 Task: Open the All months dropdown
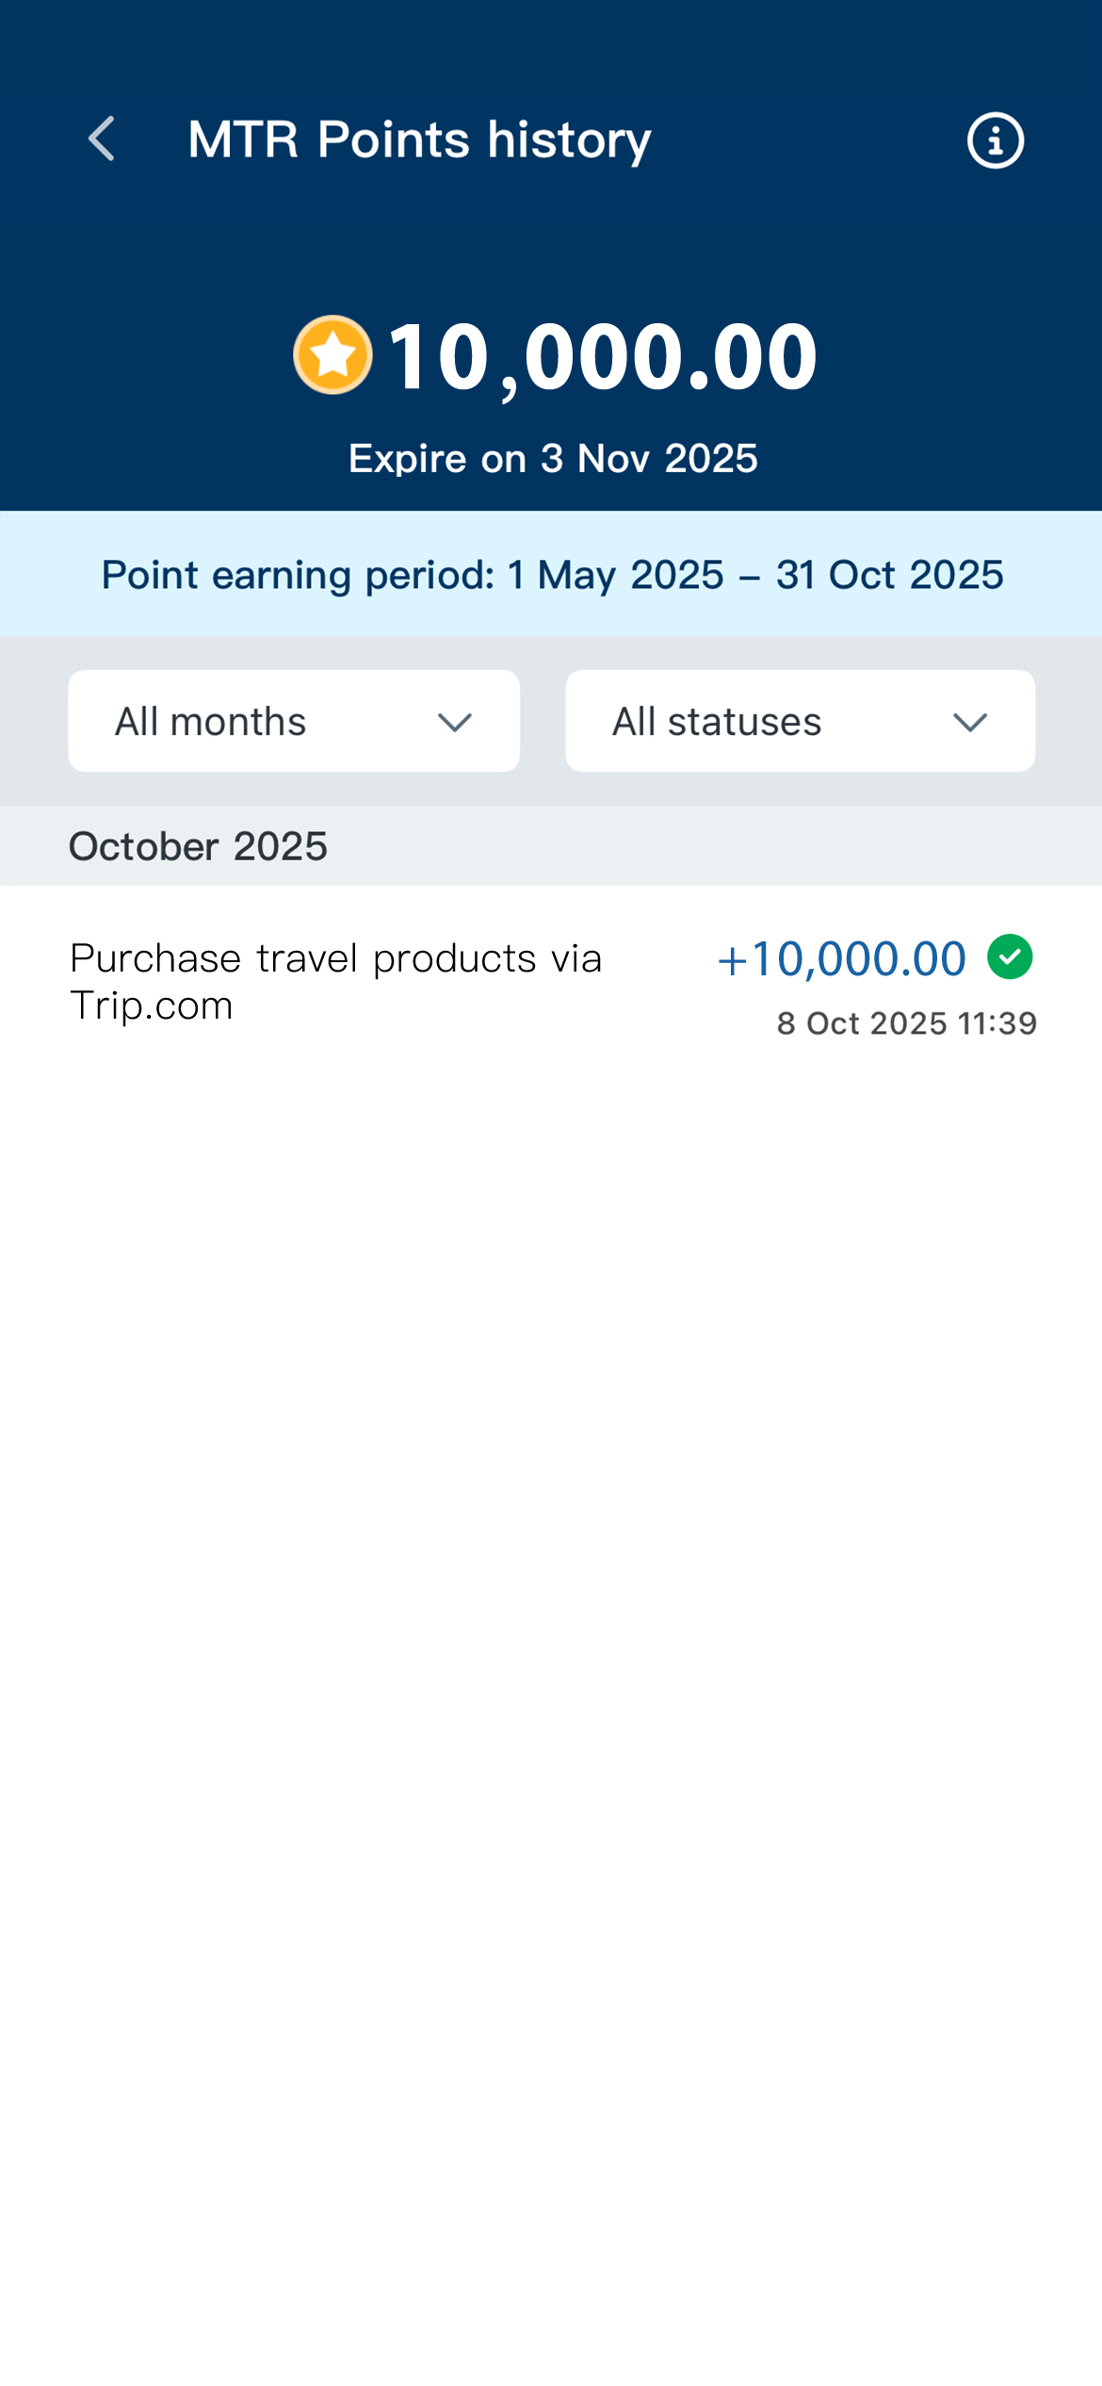coord(292,720)
